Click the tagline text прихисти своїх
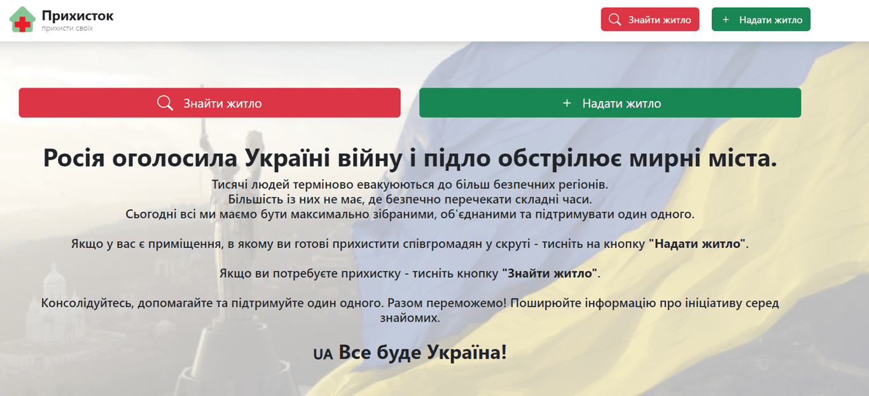Image resolution: width=869 pixels, height=396 pixels. pyautogui.click(x=67, y=29)
